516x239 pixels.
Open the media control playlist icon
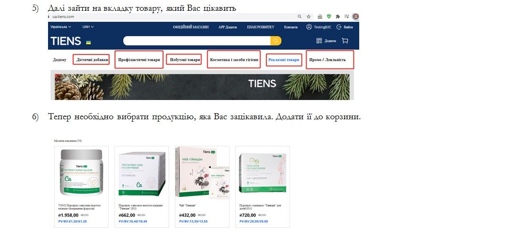click(347, 16)
